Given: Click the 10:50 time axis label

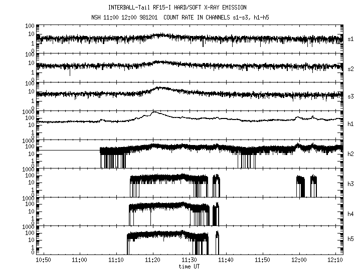Looking at the screenshot, I should tap(44, 261).
